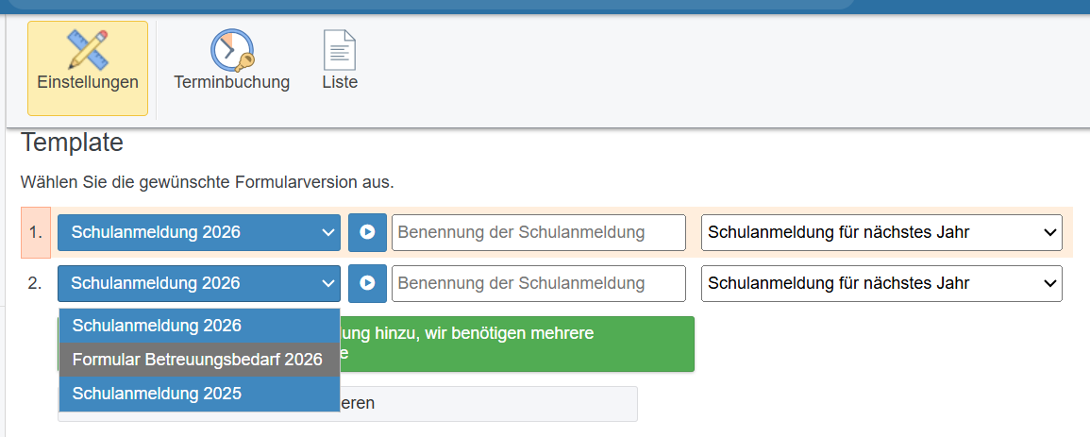Click row 1 'Benennung der Schulanmeldung' field
Viewport: 1090px width, 437px height.
coord(538,232)
